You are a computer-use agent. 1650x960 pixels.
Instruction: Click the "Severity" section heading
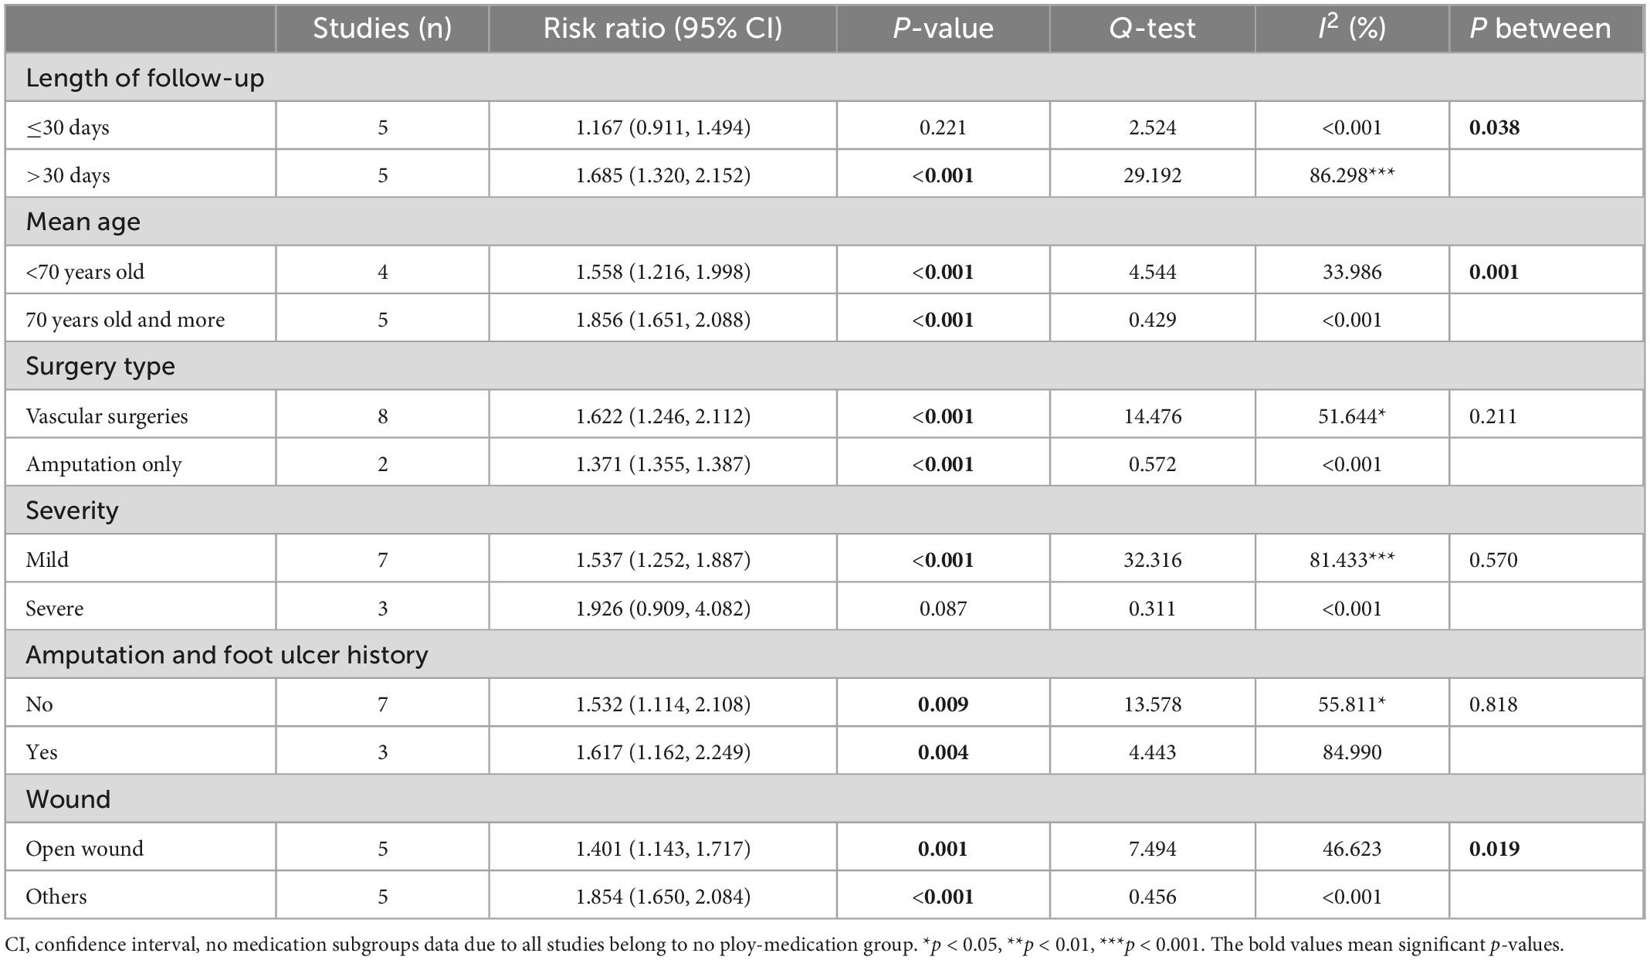[72, 511]
